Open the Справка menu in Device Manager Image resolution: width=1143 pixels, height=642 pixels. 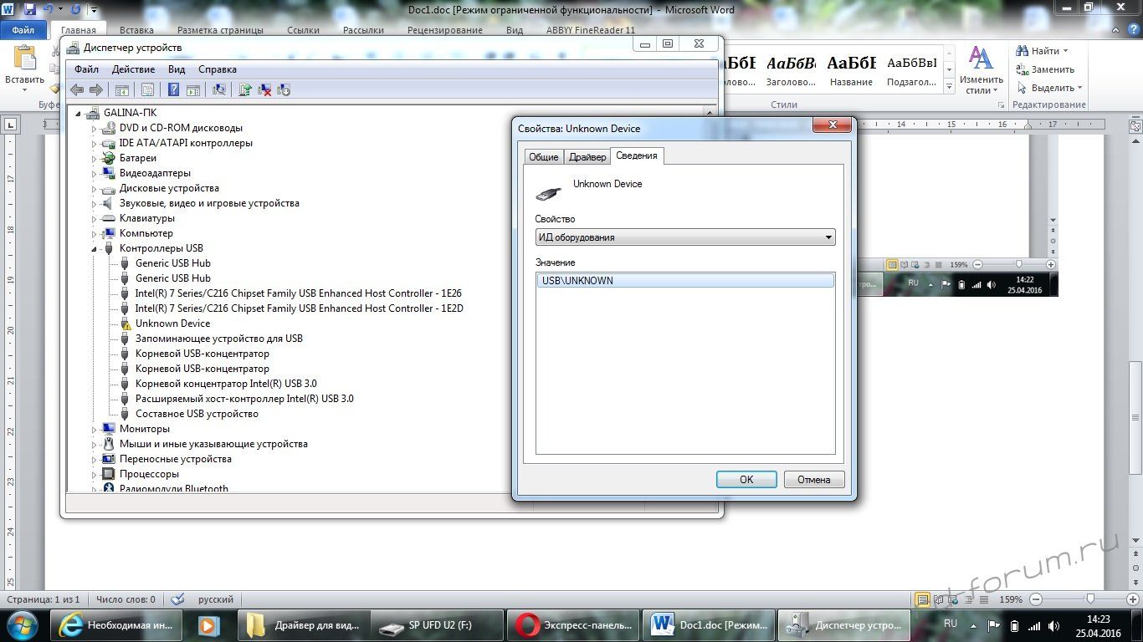click(218, 69)
